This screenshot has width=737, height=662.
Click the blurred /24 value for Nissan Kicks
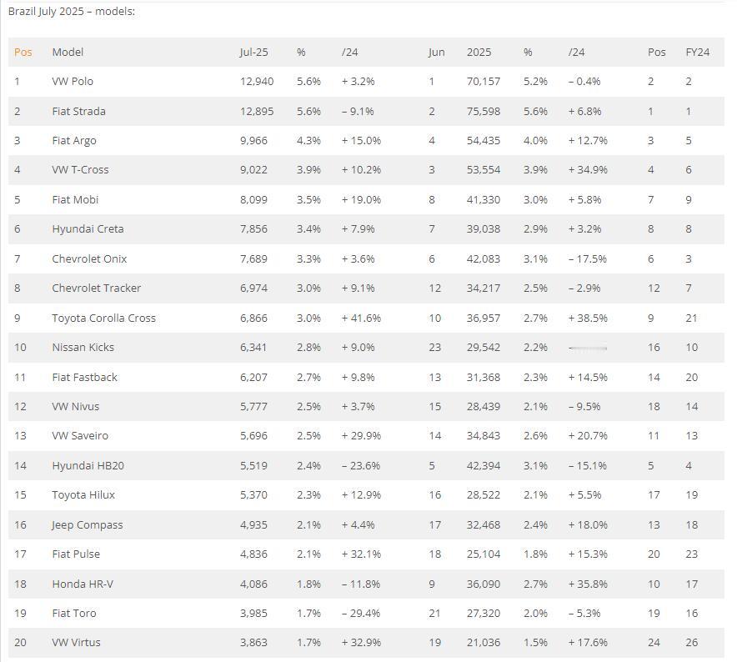tap(588, 348)
